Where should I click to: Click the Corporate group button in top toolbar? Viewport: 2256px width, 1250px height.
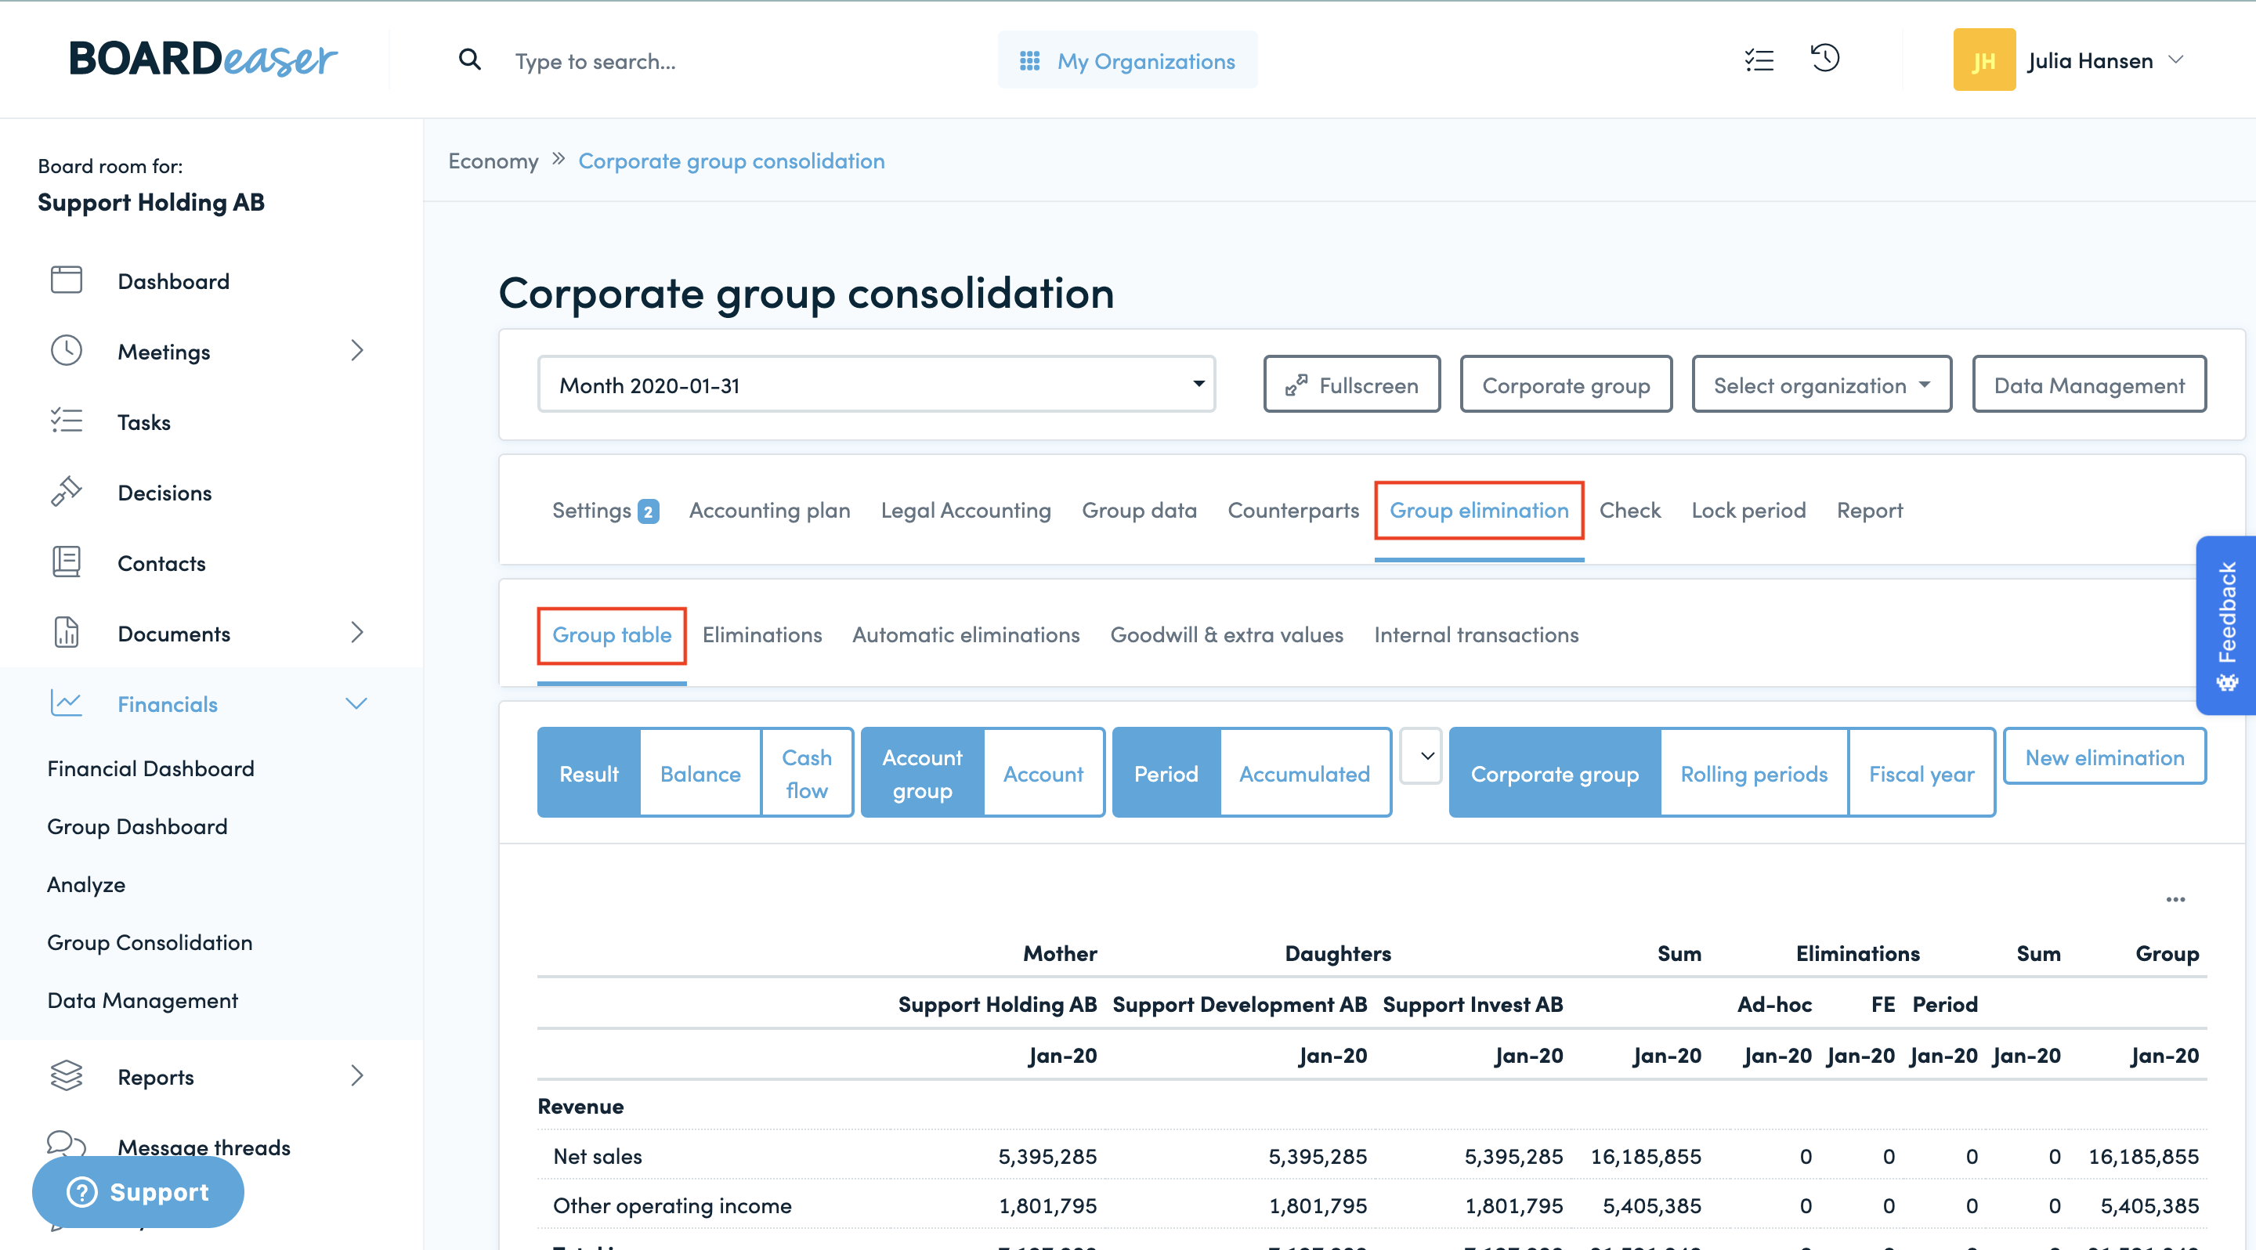click(1566, 385)
